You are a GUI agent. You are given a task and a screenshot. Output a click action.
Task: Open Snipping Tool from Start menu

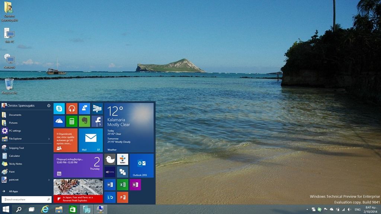16,148
